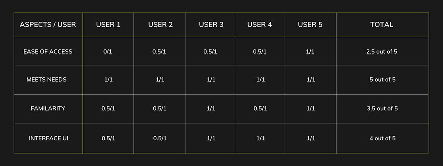Select the TOTAL column header

coord(381,25)
